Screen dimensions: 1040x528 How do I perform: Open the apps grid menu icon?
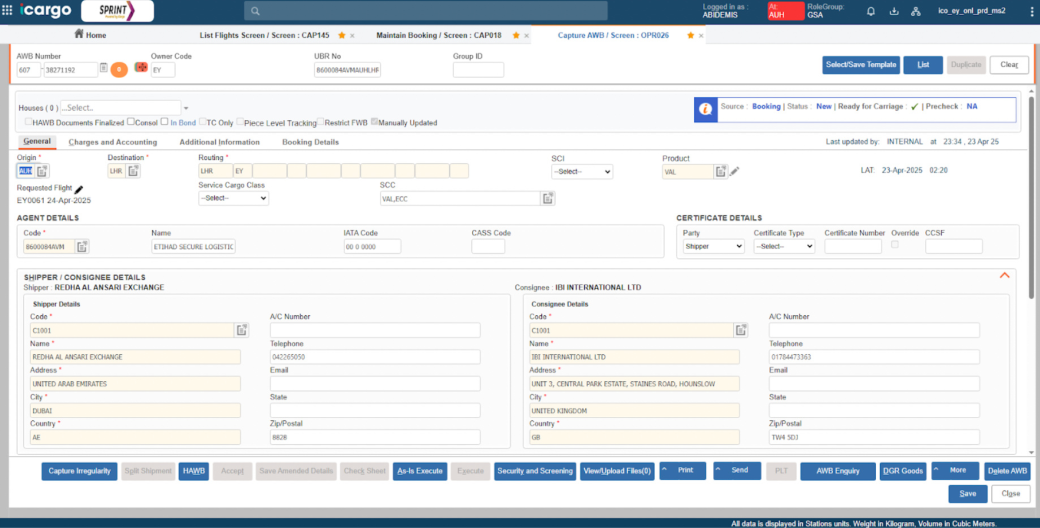pyautogui.click(x=7, y=10)
